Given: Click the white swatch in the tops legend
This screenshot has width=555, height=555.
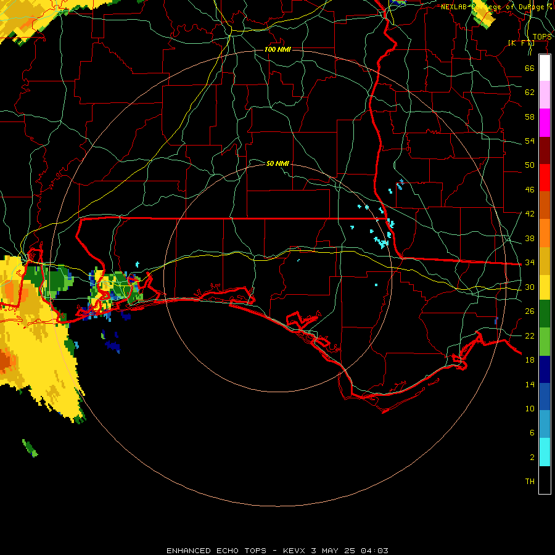Looking at the screenshot, I should click(x=545, y=68).
